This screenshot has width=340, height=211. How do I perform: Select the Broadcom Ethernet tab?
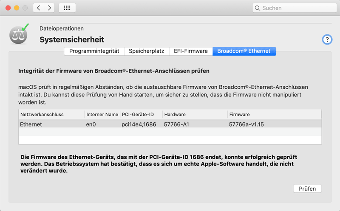tap(244, 51)
